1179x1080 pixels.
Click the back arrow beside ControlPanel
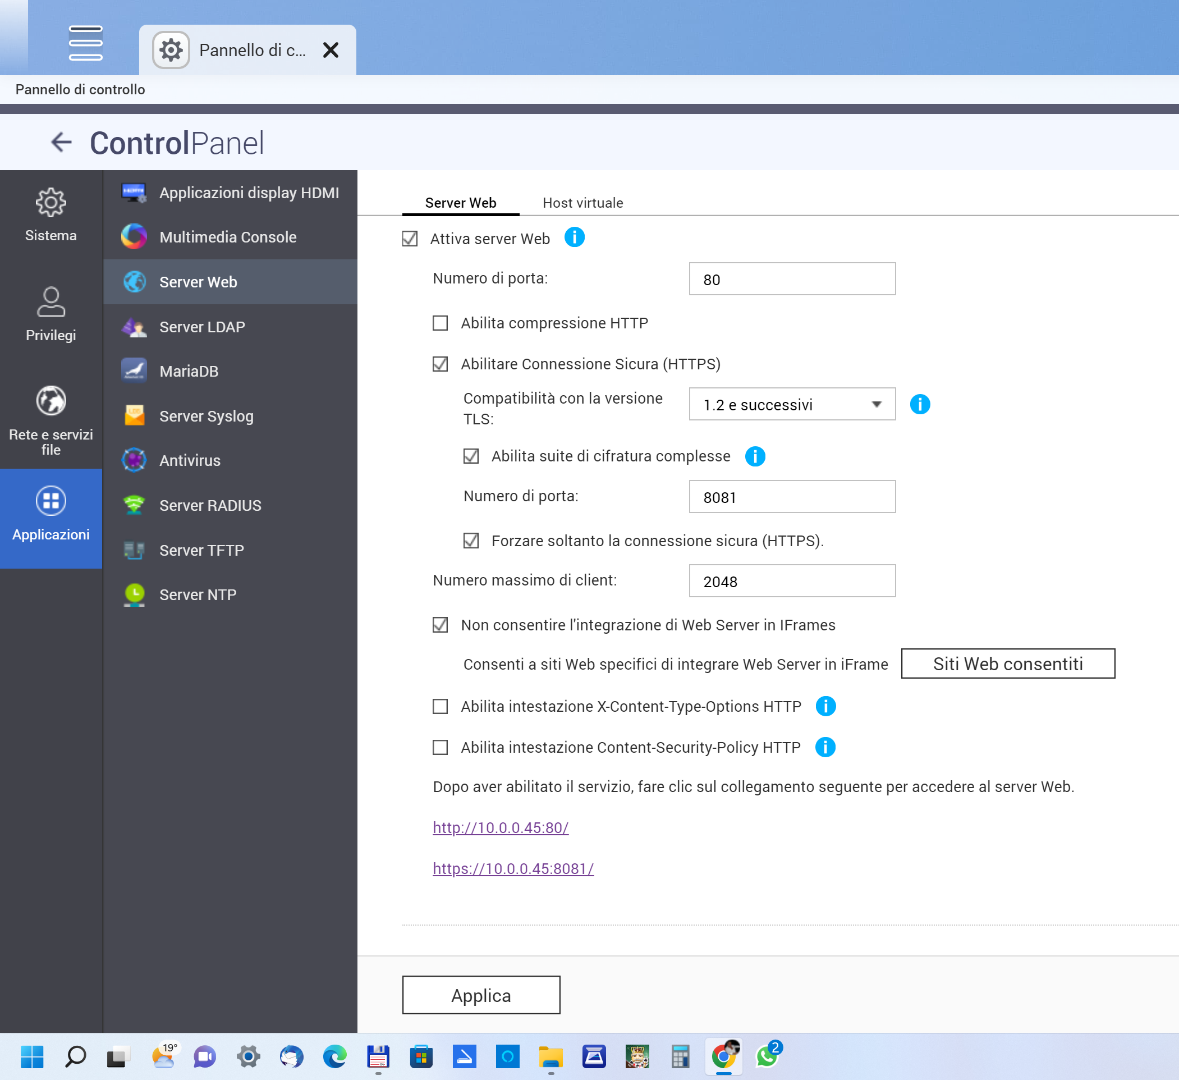61,142
